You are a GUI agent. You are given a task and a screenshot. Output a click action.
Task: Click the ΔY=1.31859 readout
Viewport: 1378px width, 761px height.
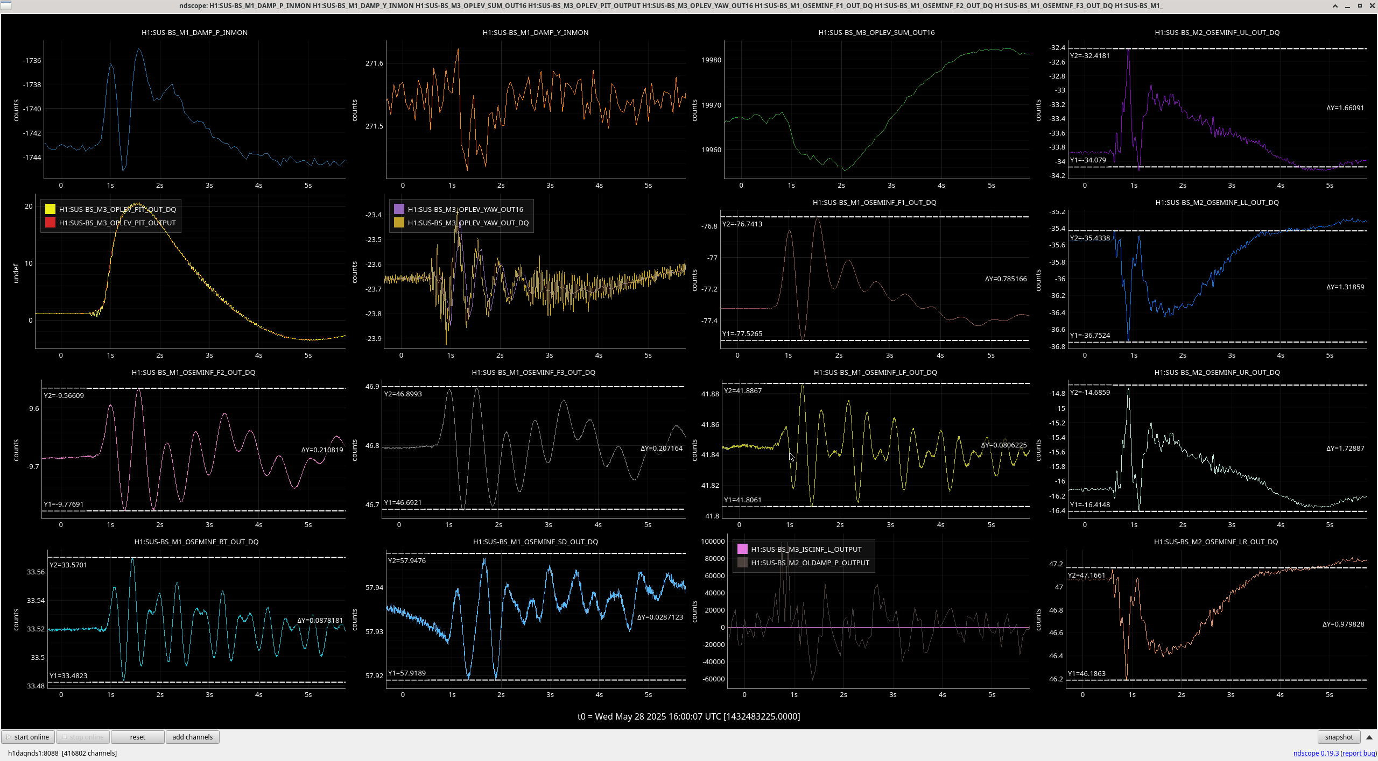pos(1345,287)
